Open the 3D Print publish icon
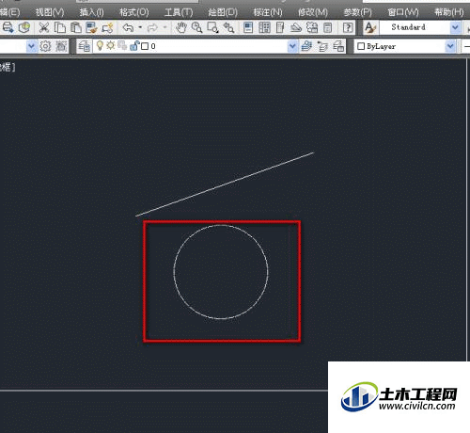The width and height of the screenshot is (470, 433). click(24, 28)
